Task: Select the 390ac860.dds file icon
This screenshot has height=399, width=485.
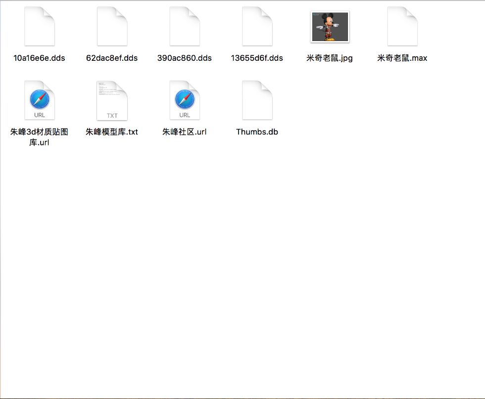Action: tap(185, 27)
